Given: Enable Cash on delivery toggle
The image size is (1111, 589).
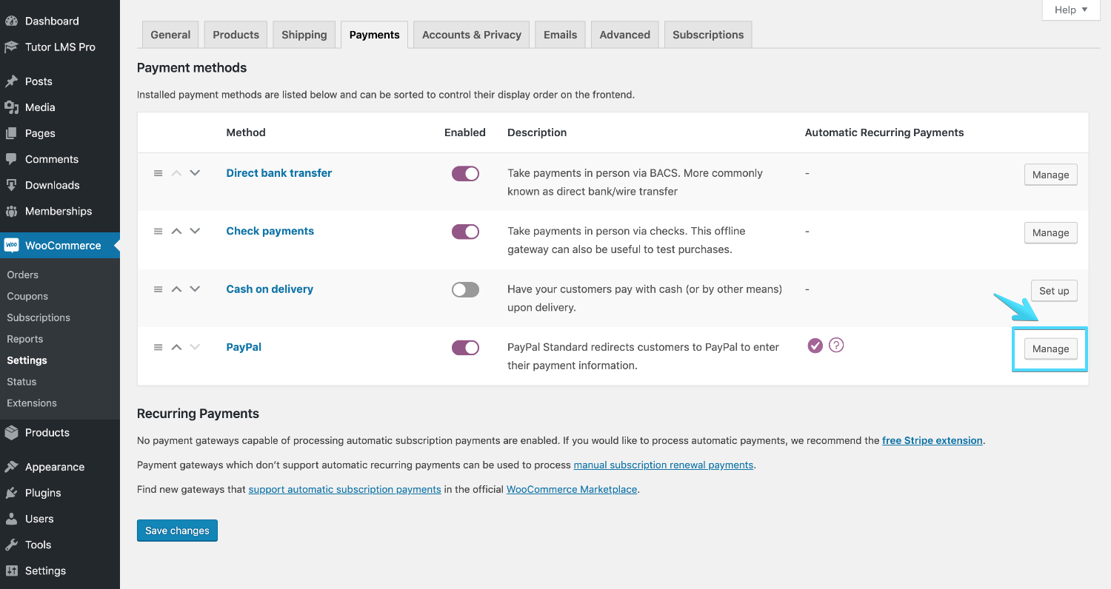Looking at the screenshot, I should [x=465, y=290].
